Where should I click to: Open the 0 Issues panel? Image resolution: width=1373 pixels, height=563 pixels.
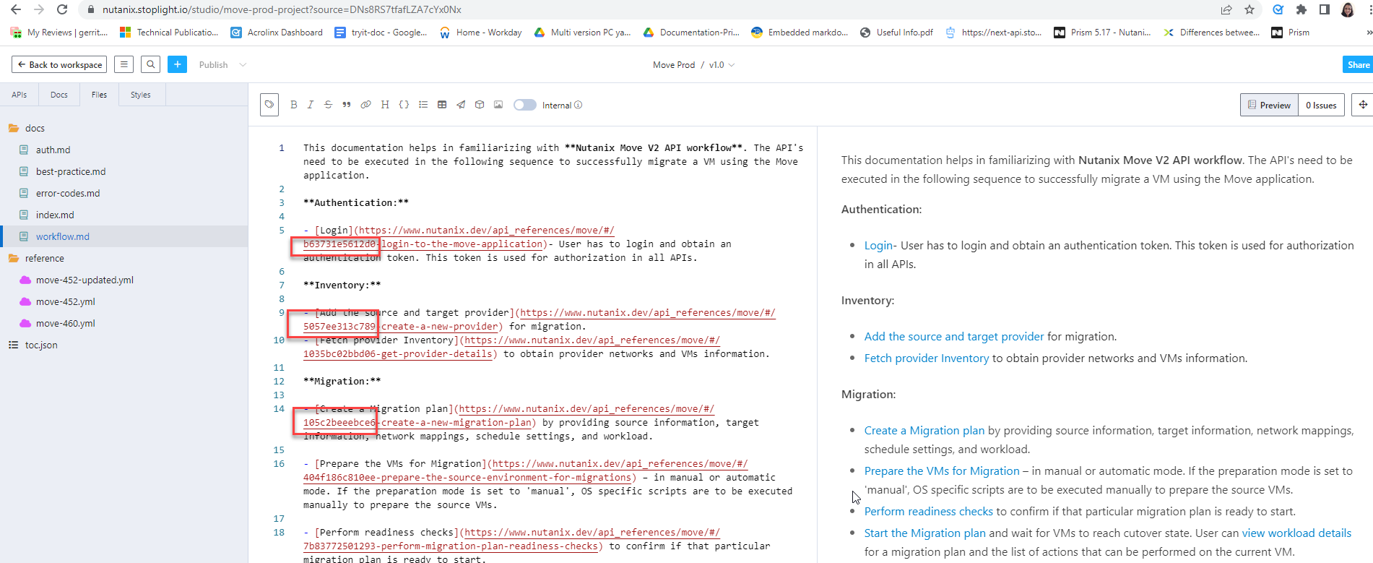coord(1321,105)
